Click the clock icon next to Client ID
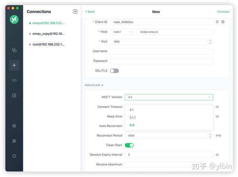 coord(223,22)
